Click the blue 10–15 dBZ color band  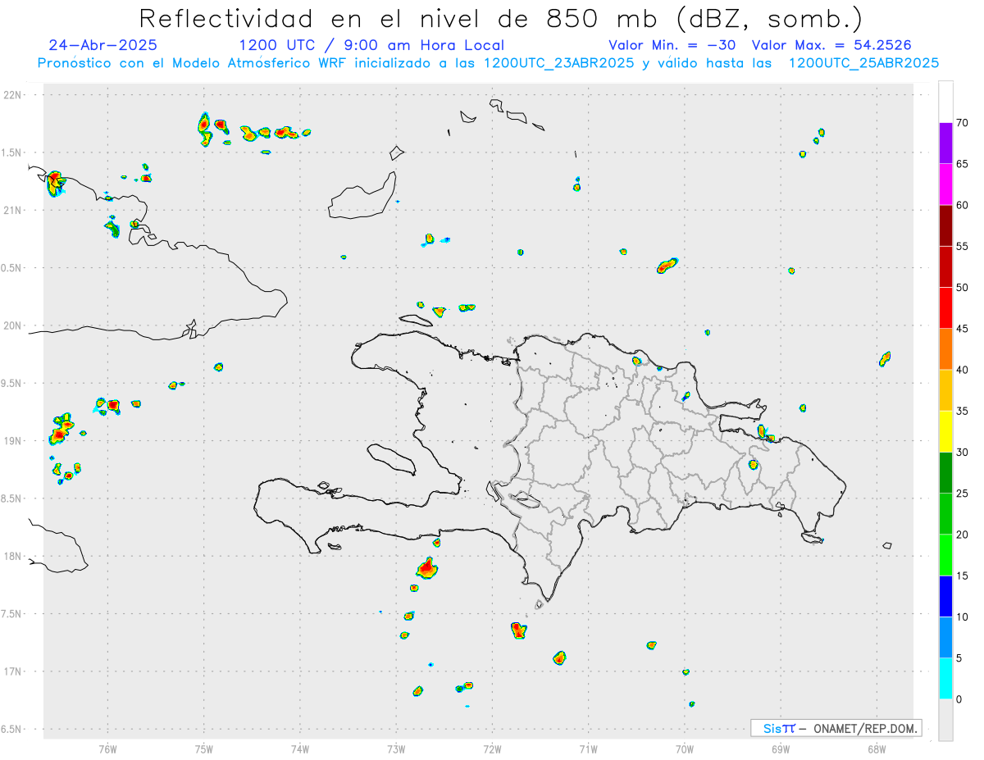(x=945, y=596)
